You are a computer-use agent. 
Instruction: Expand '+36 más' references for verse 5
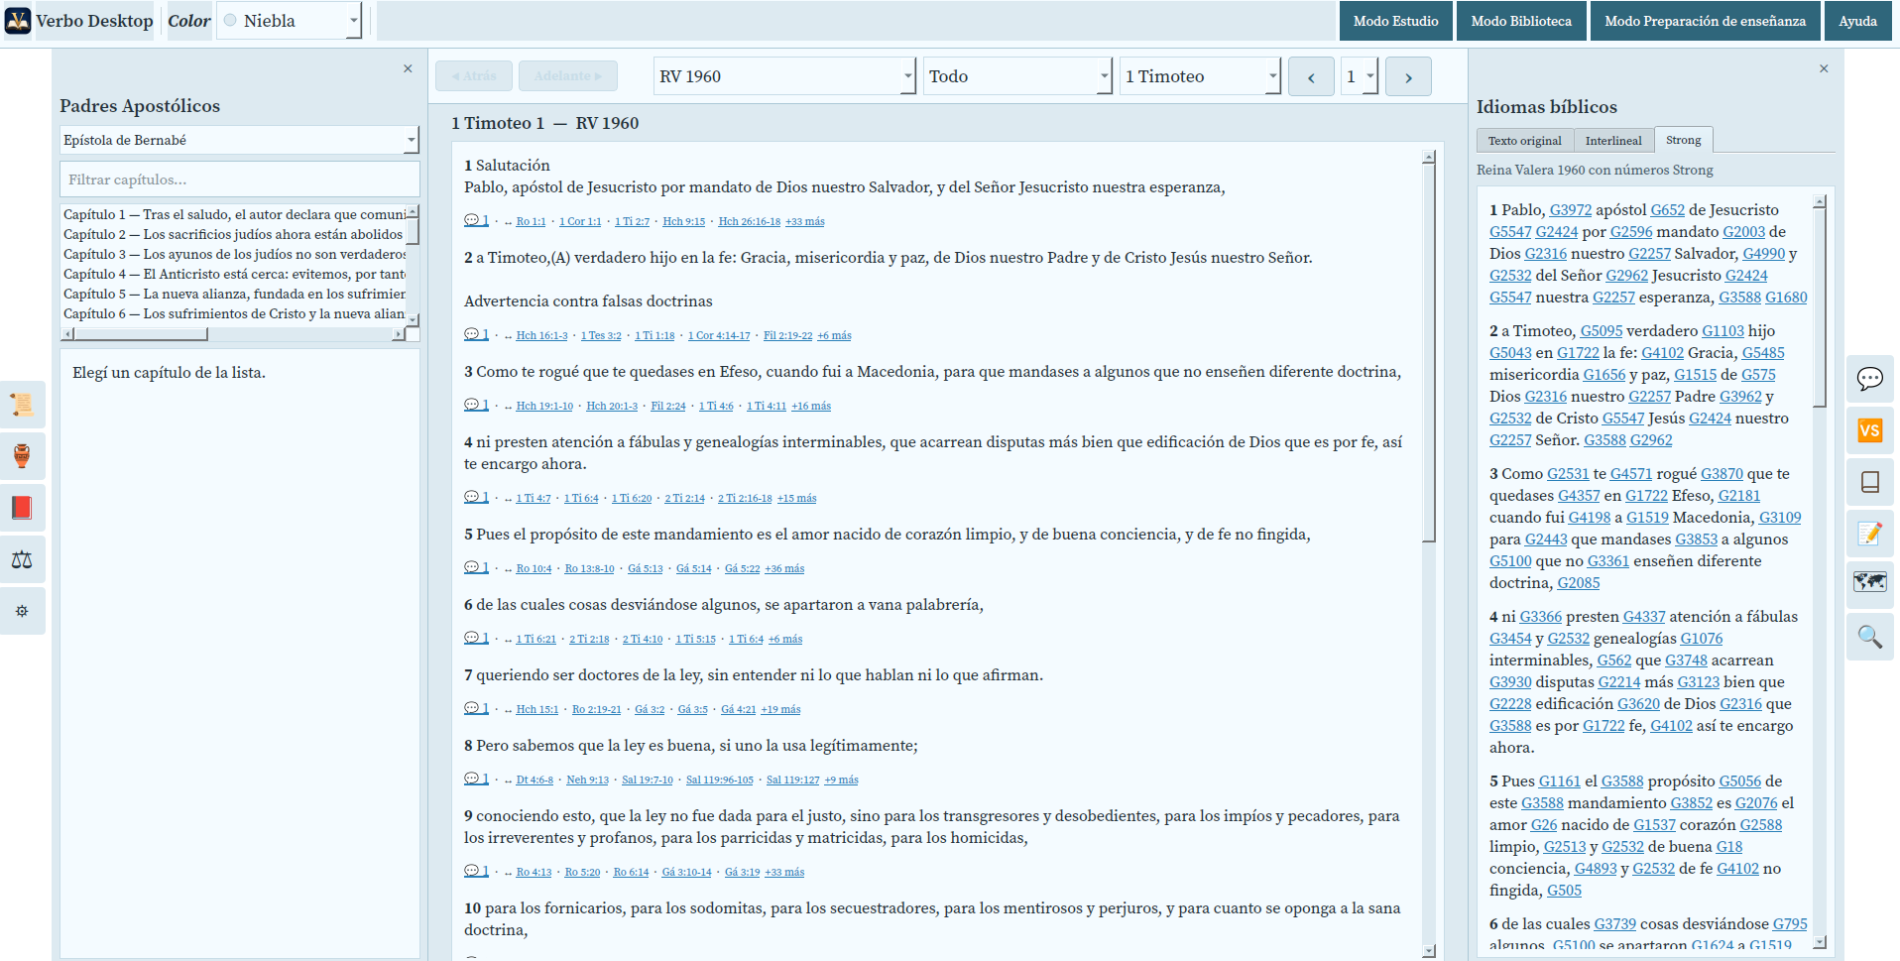(x=784, y=569)
